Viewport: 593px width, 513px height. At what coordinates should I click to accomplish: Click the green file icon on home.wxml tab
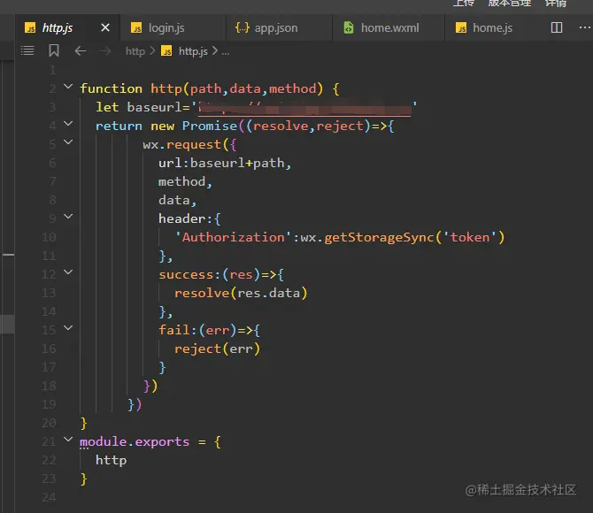349,27
